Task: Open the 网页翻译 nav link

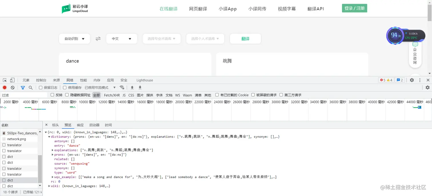Action: coord(198,9)
